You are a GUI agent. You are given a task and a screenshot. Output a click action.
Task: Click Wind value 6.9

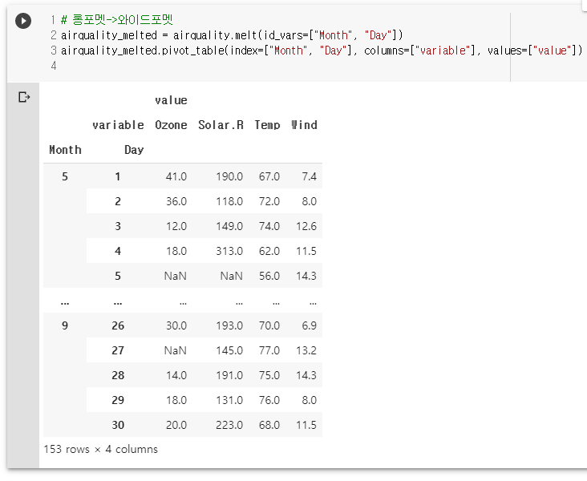coord(310,325)
